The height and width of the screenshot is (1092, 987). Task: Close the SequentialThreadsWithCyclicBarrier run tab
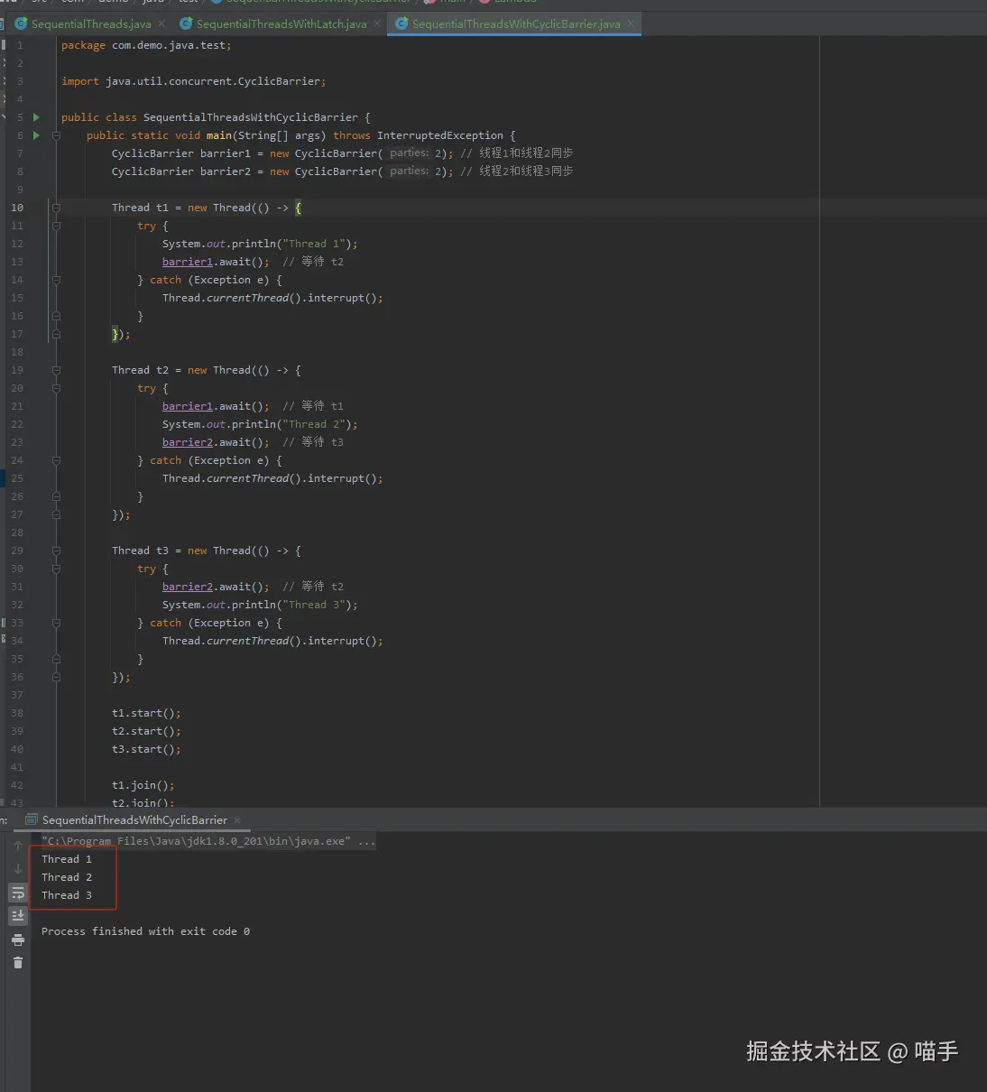pos(237,820)
